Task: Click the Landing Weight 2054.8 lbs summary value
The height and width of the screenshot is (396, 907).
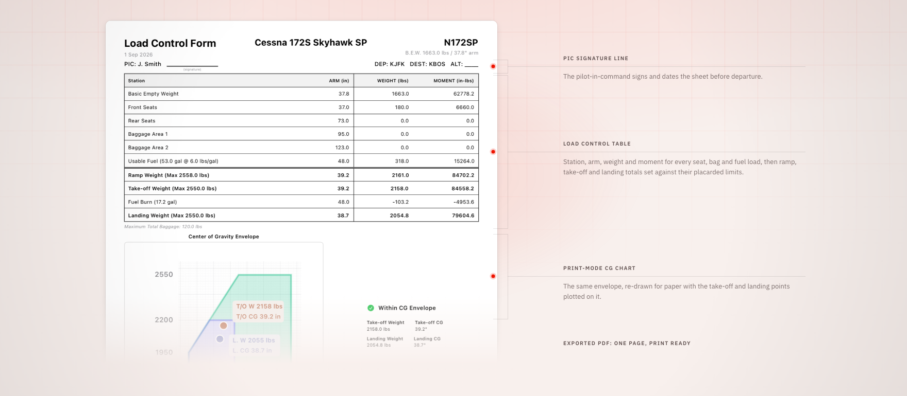Action: (x=379, y=345)
